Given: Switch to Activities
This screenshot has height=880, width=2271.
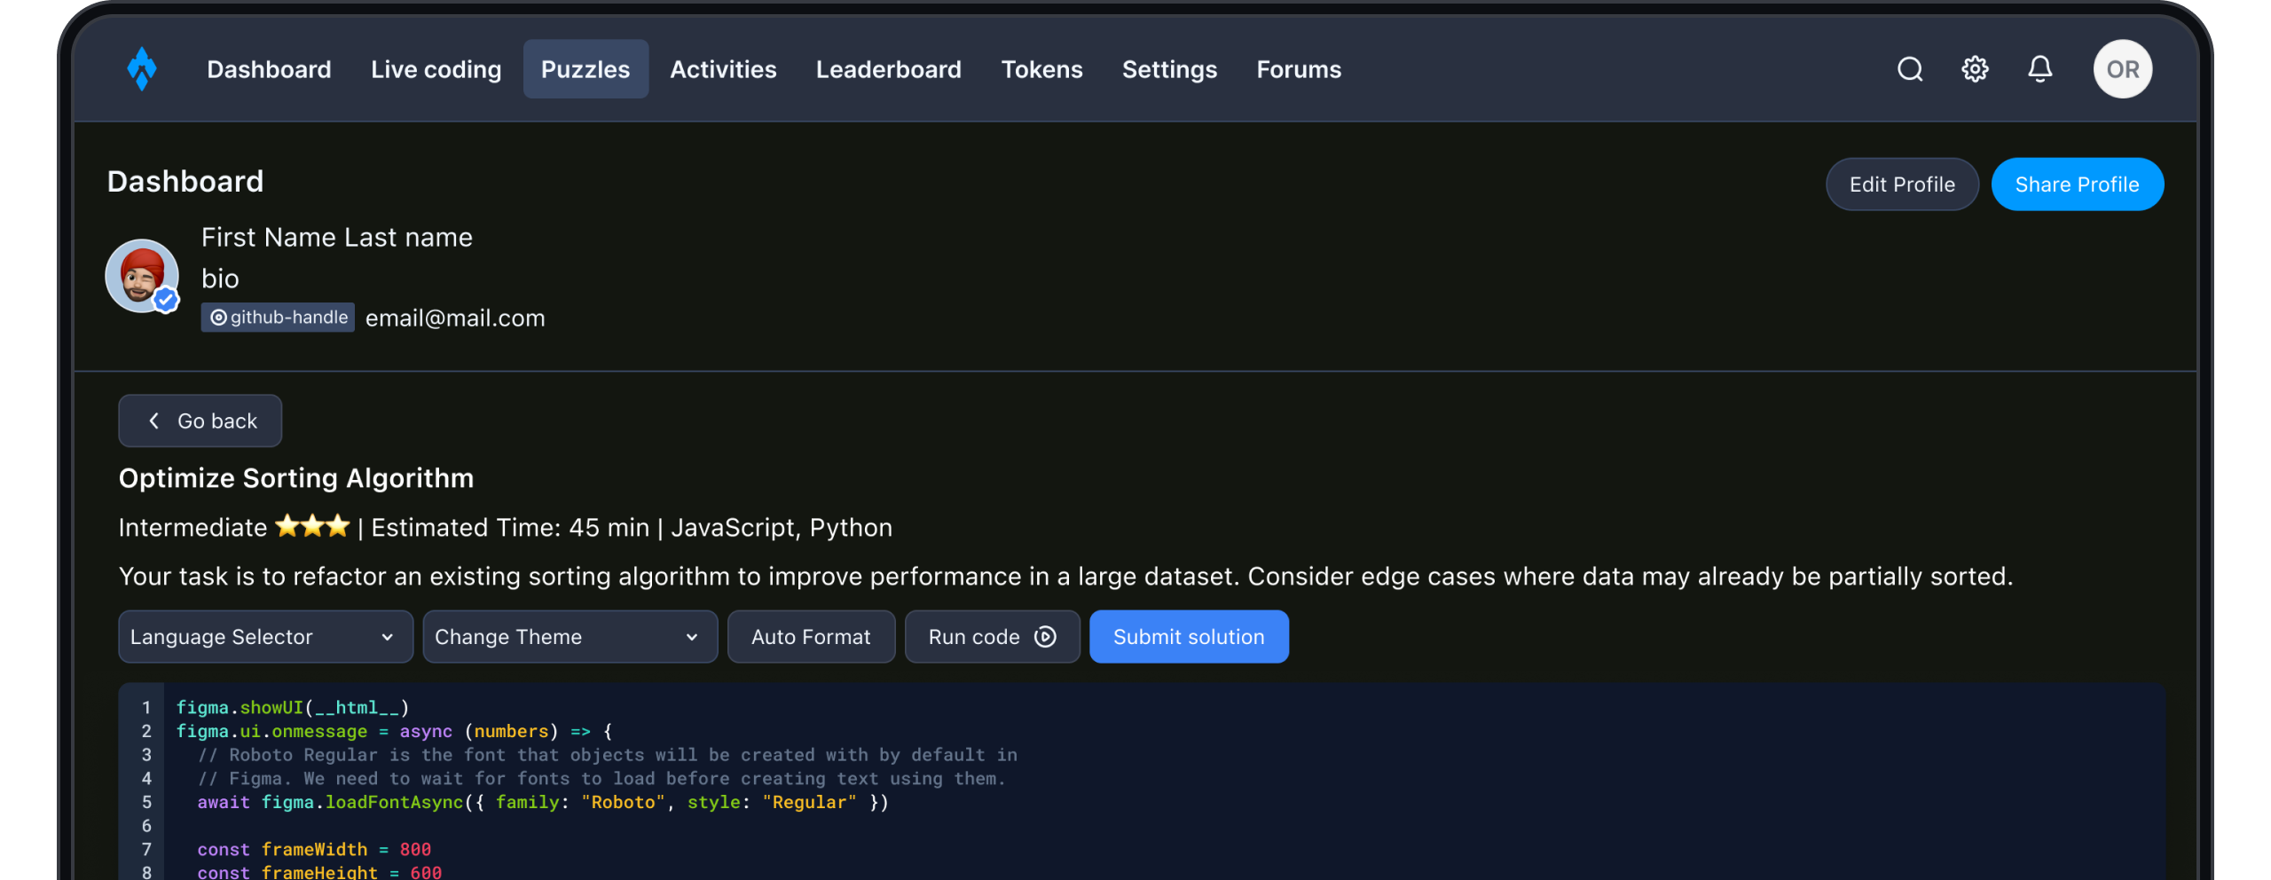Looking at the screenshot, I should click(723, 69).
